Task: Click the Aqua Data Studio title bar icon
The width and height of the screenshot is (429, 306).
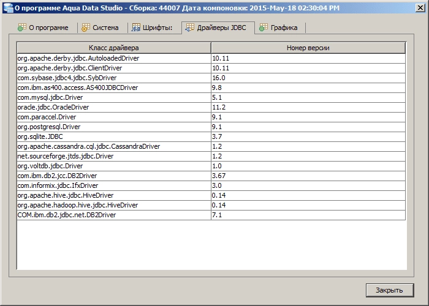Action: [8, 7]
